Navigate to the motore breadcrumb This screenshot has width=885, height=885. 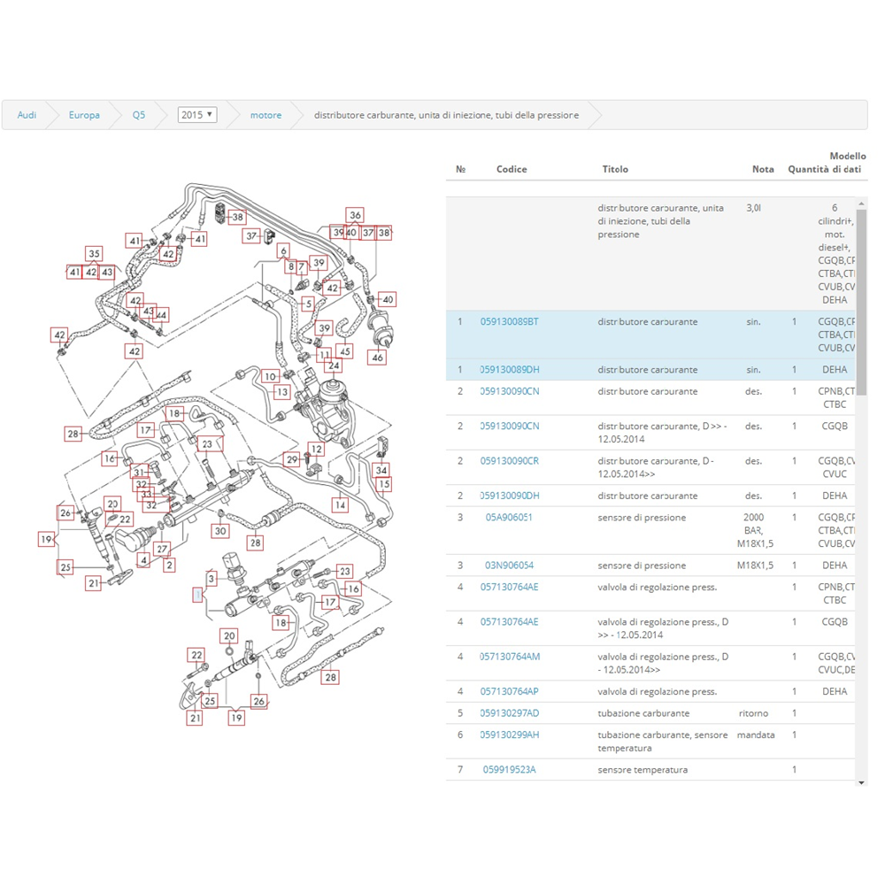point(265,115)
